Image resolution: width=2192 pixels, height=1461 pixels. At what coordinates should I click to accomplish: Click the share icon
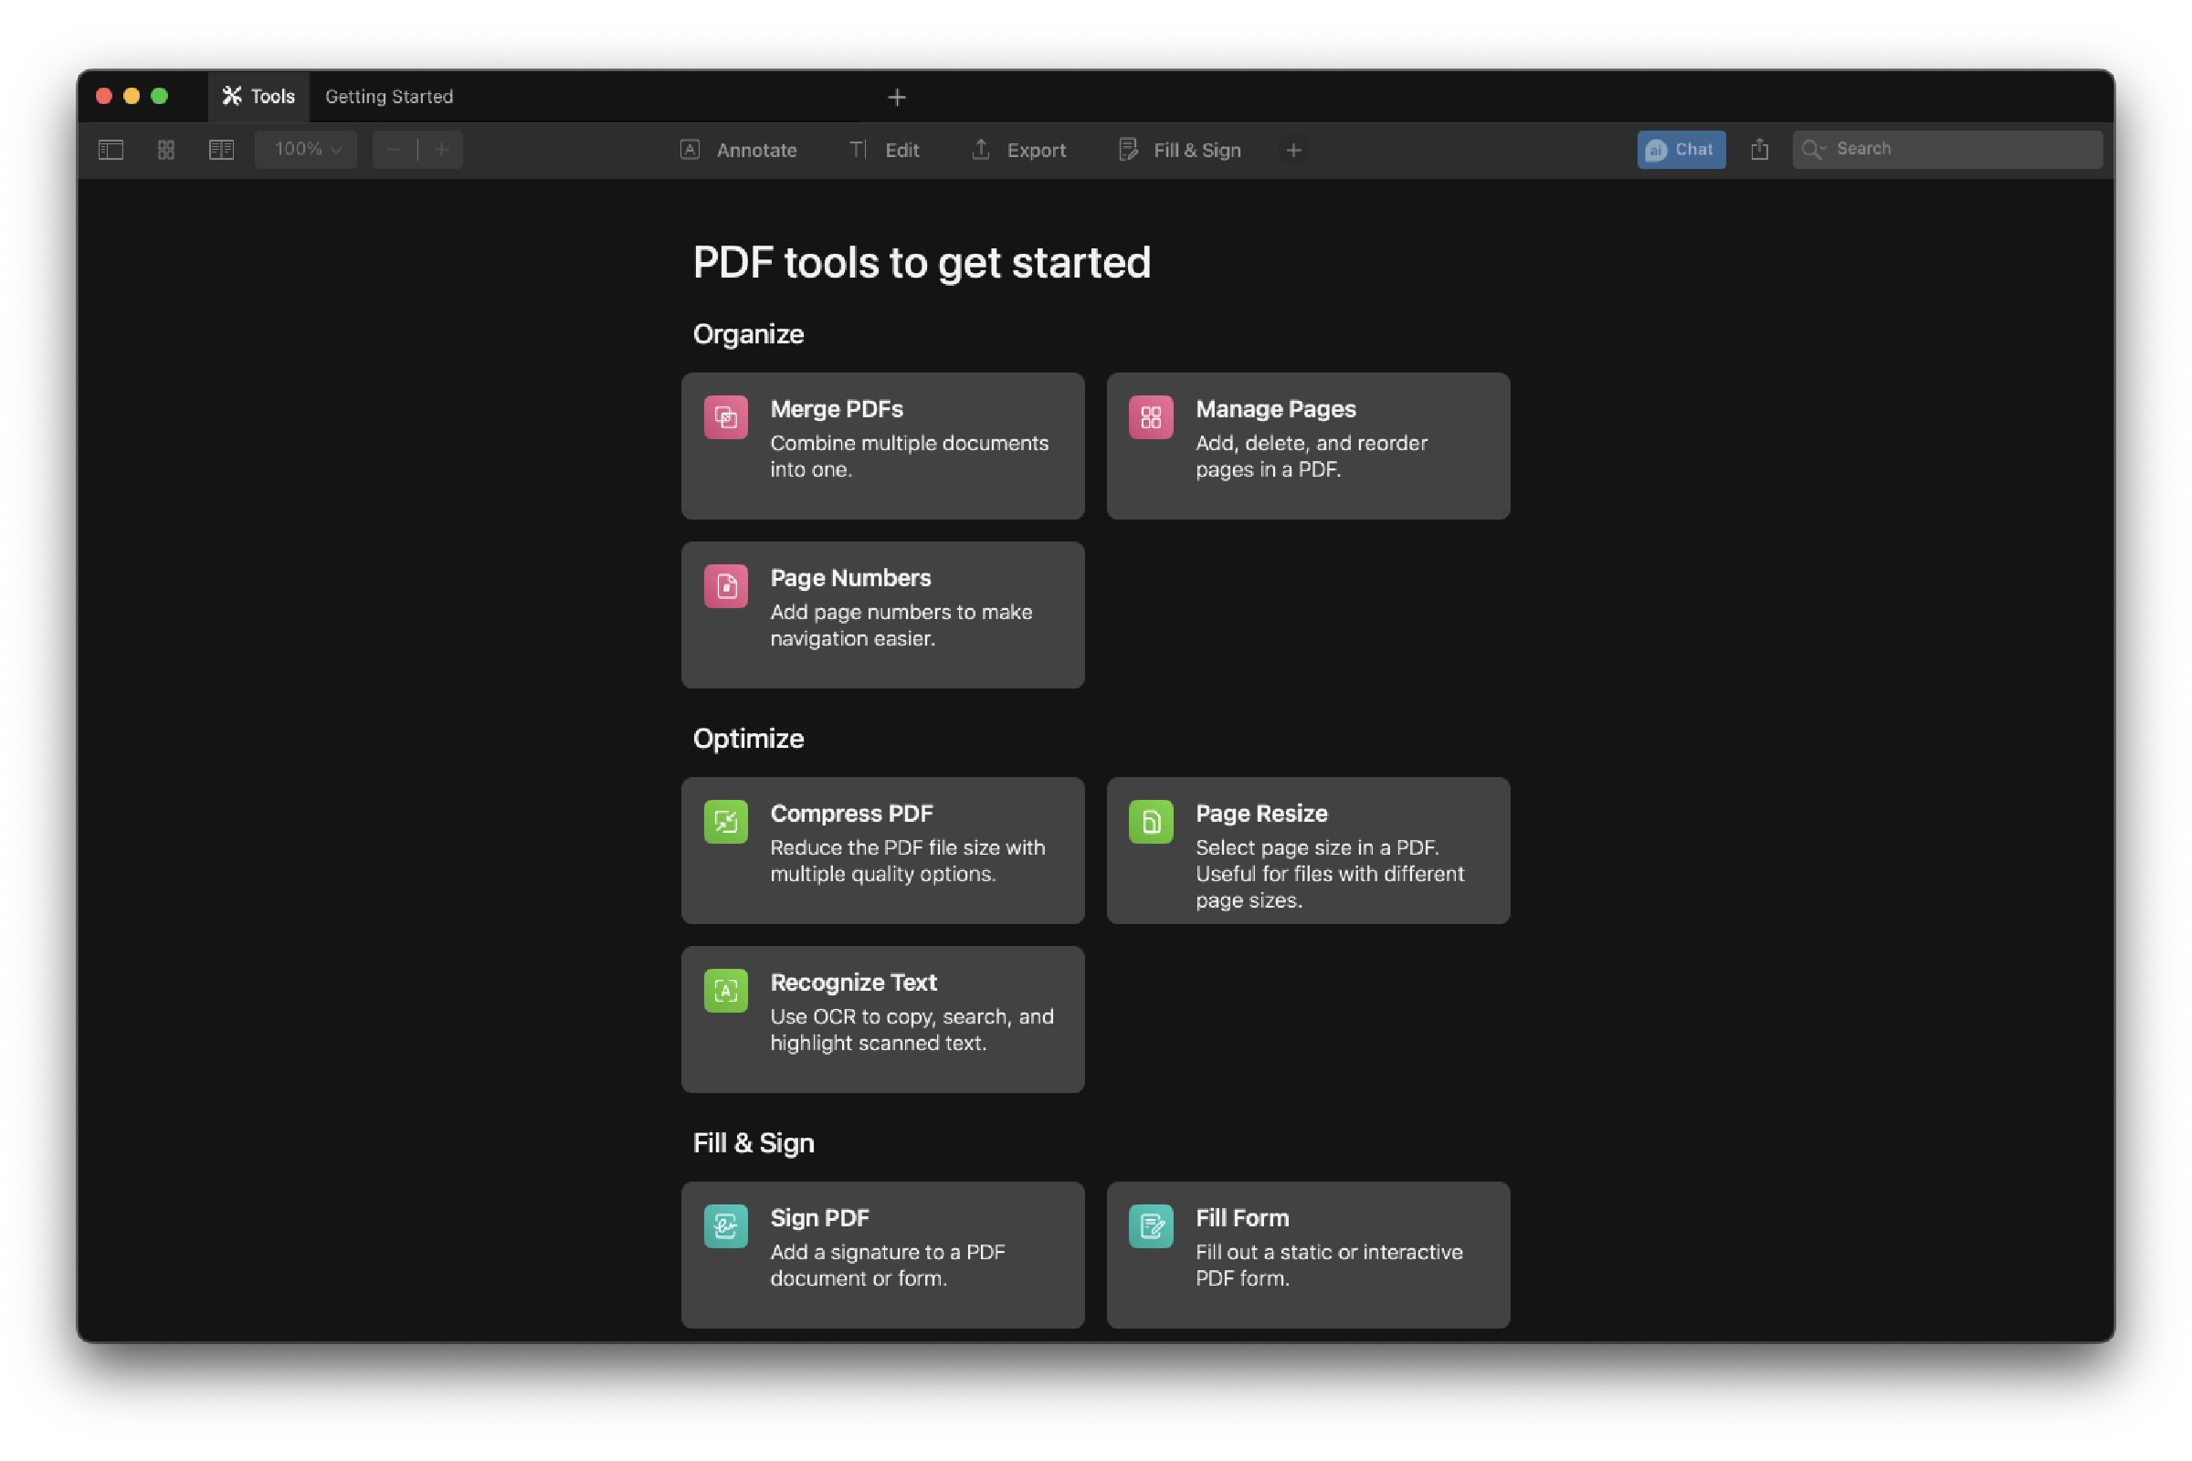click(1759, 149)
